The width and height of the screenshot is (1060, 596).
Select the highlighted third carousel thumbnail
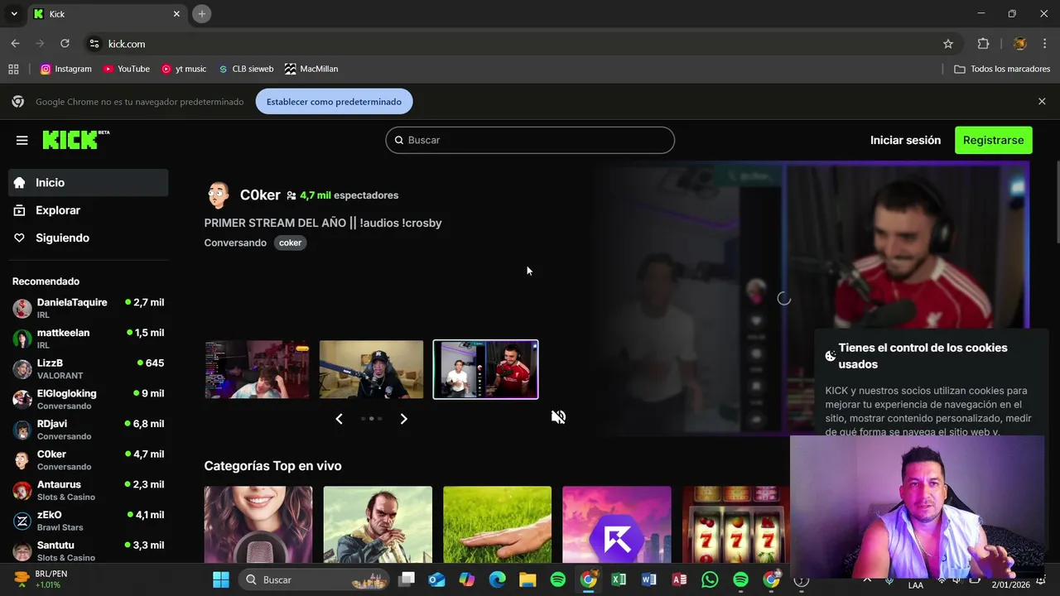click(485, 369)
